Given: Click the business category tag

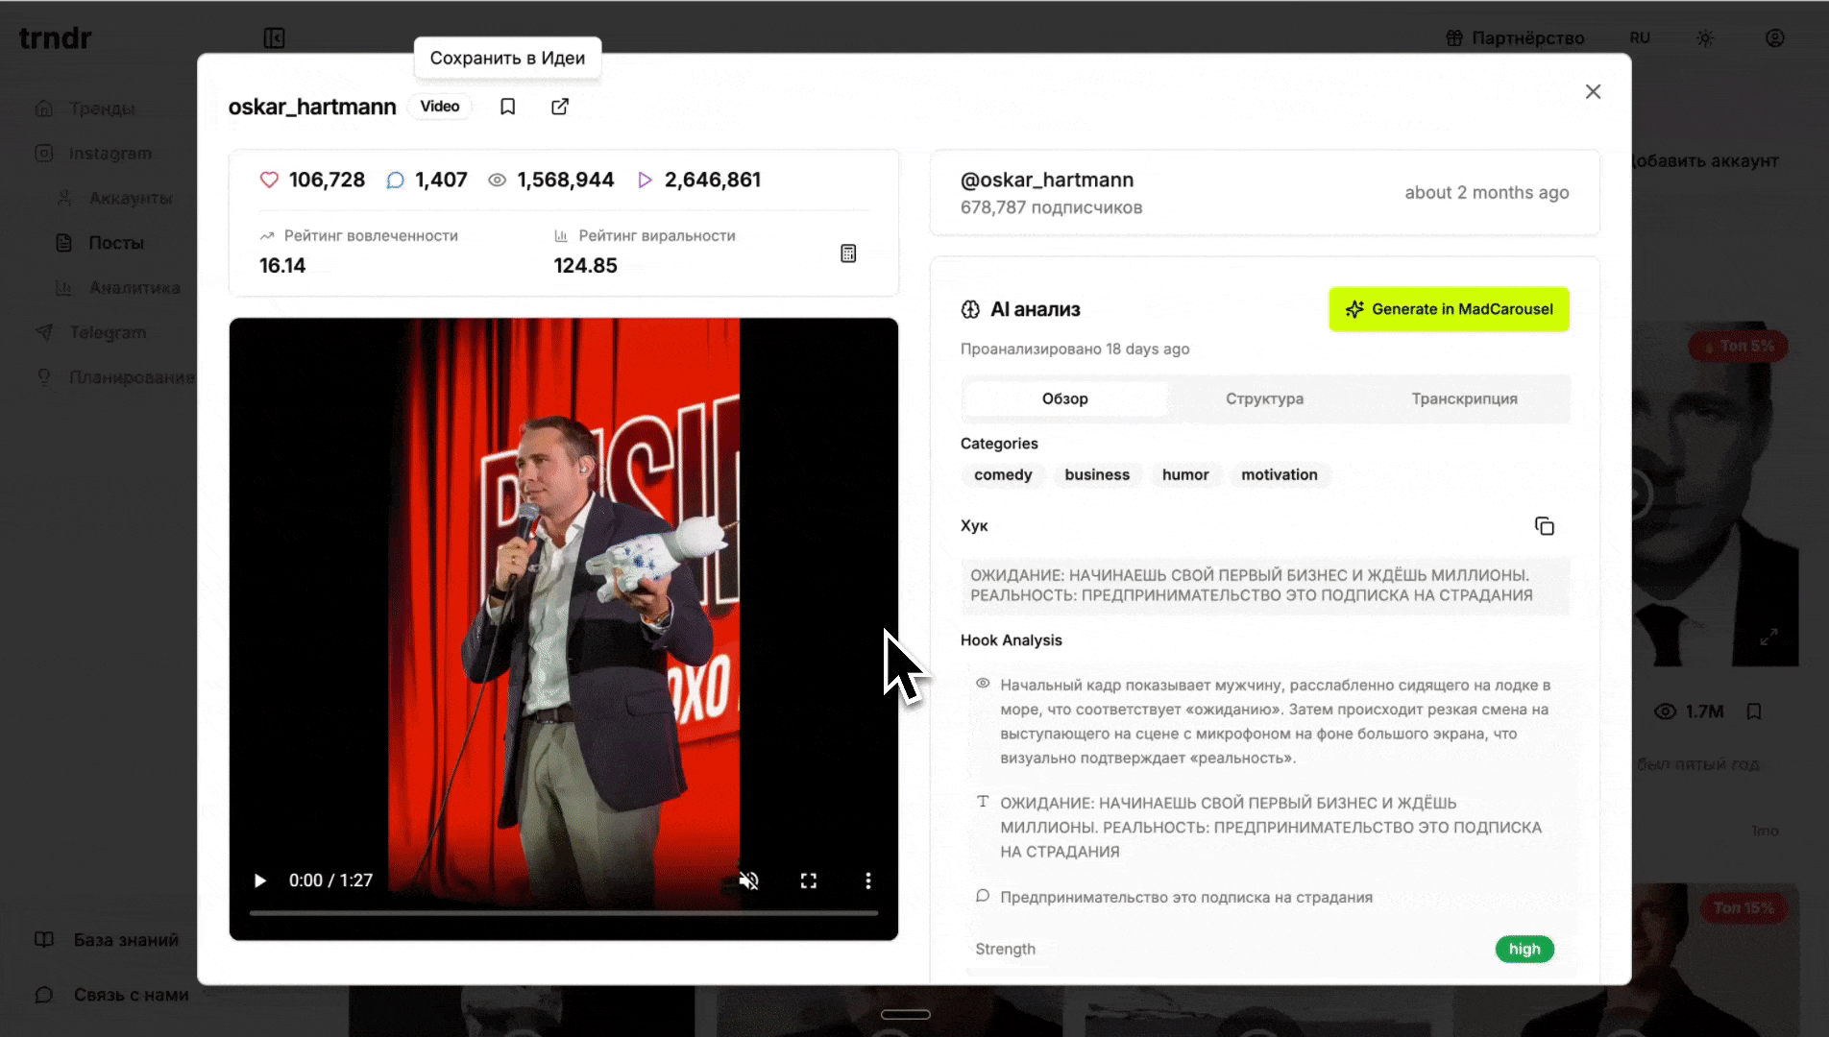Looking at the screenshot, I should pos(1097,474).
